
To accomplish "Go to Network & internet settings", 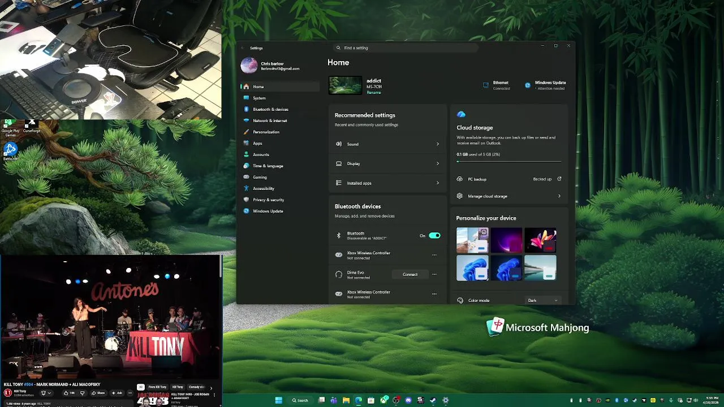I will point(279,120).
